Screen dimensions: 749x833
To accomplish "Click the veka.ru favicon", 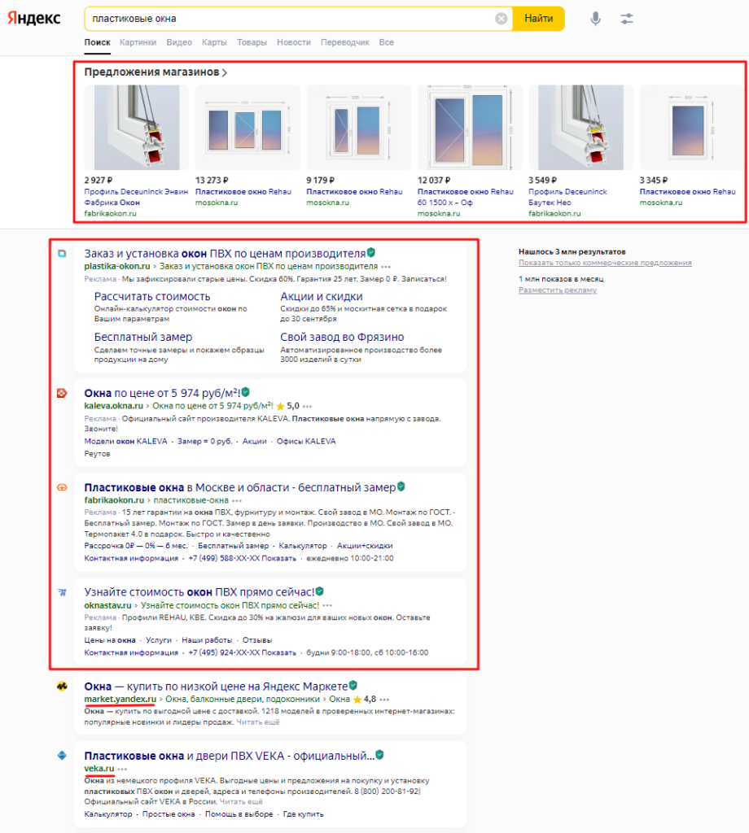I will [x=62, y=756].
